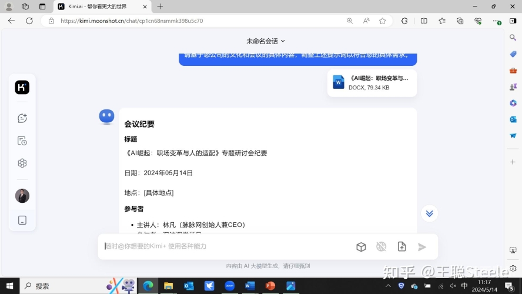Open Outlook from the taskbar

tap(189, 286)
